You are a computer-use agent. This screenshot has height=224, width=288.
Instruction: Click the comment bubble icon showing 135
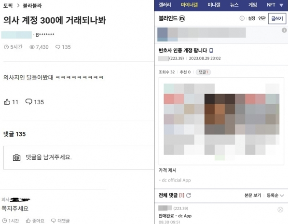[x=28, y=101]
